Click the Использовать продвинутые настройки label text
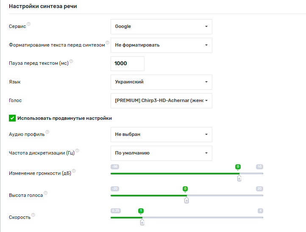This screenshot has height=232, width=306. click(64, 118)
